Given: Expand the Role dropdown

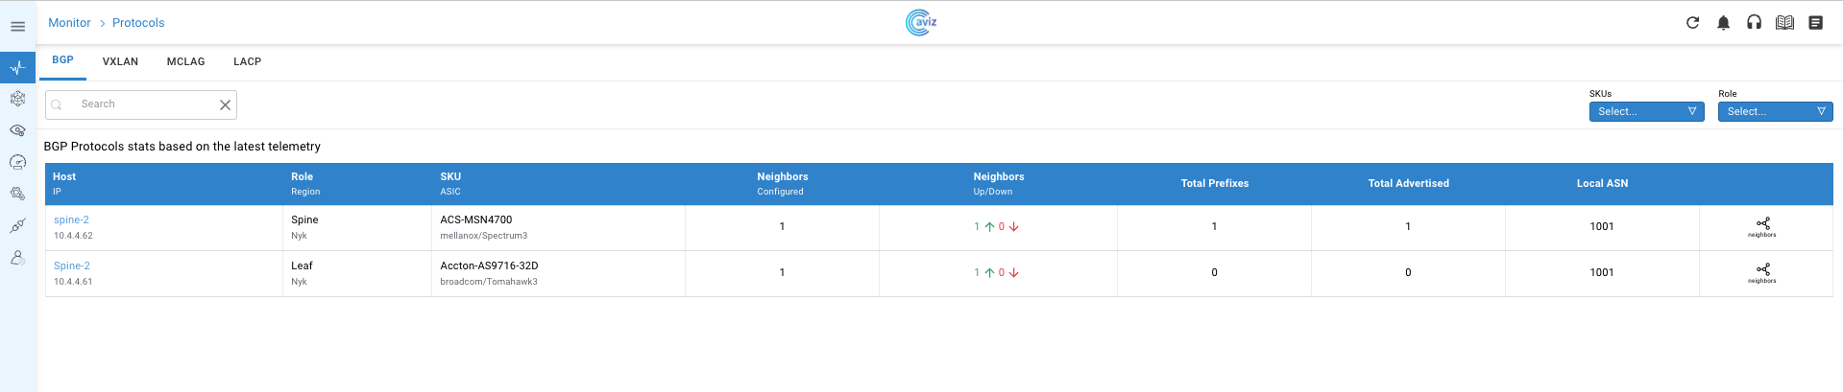Looking at the screenshot, I should (1775, 112).
